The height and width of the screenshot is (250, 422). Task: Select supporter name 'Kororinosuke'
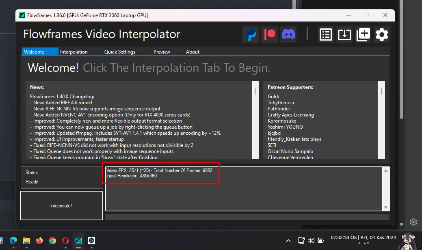(x=282, y=121)
